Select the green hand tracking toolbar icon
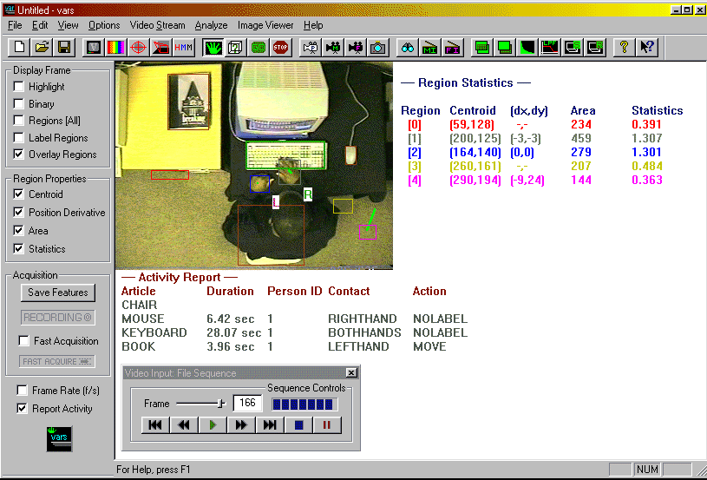The height and width of the screenshot is (480, 707). pos(213,47)
